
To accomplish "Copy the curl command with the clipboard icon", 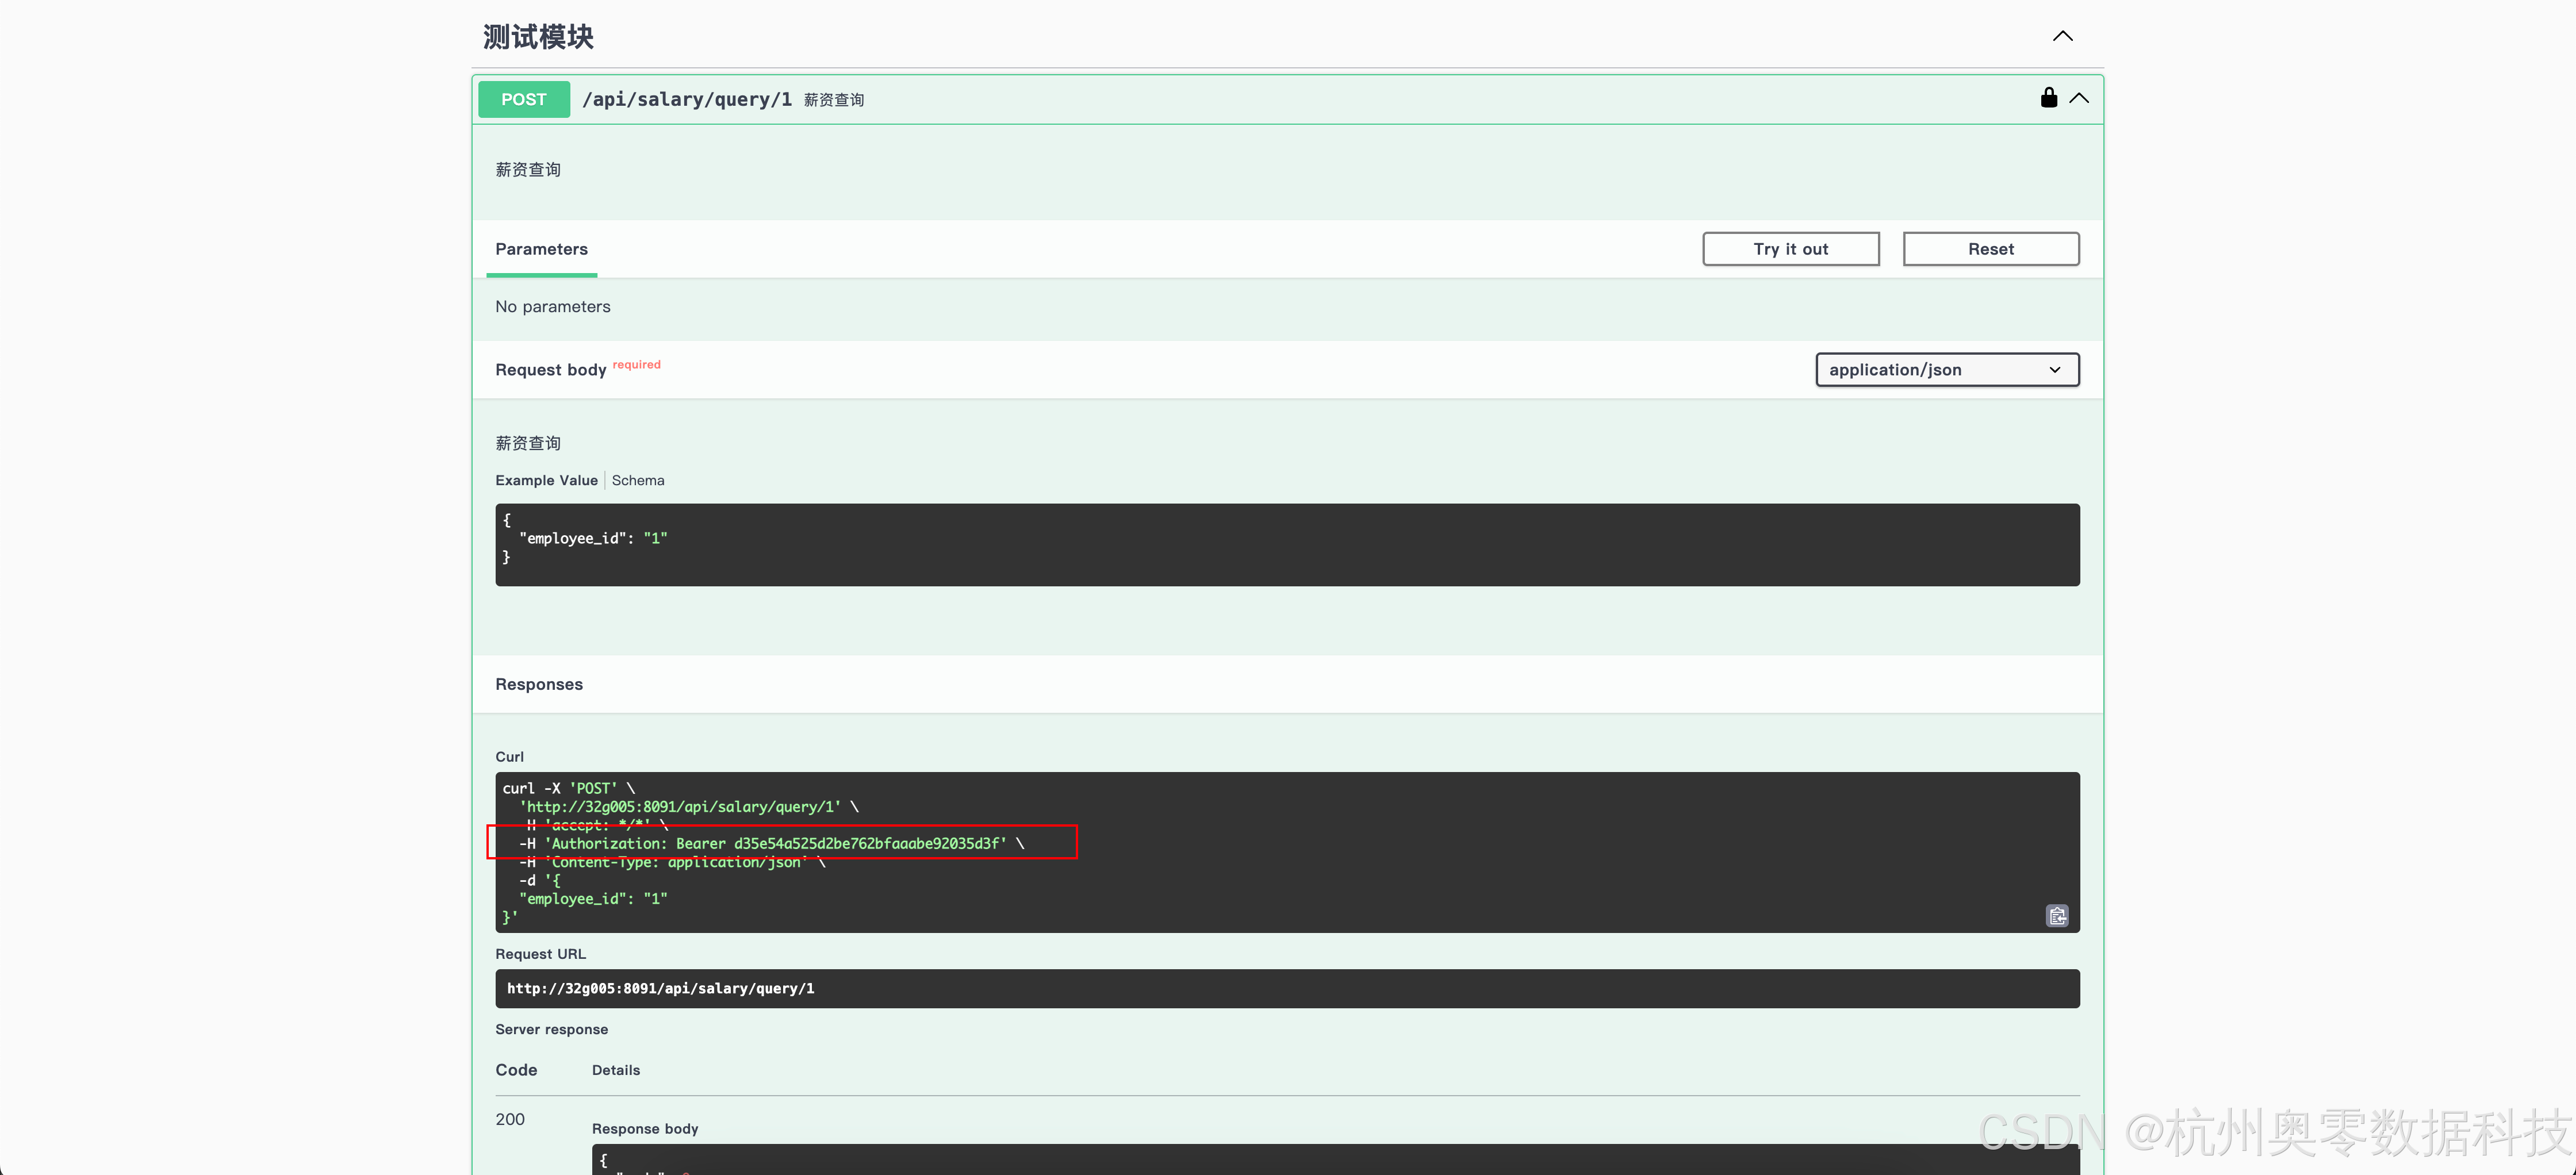I will click(2056, 916).
